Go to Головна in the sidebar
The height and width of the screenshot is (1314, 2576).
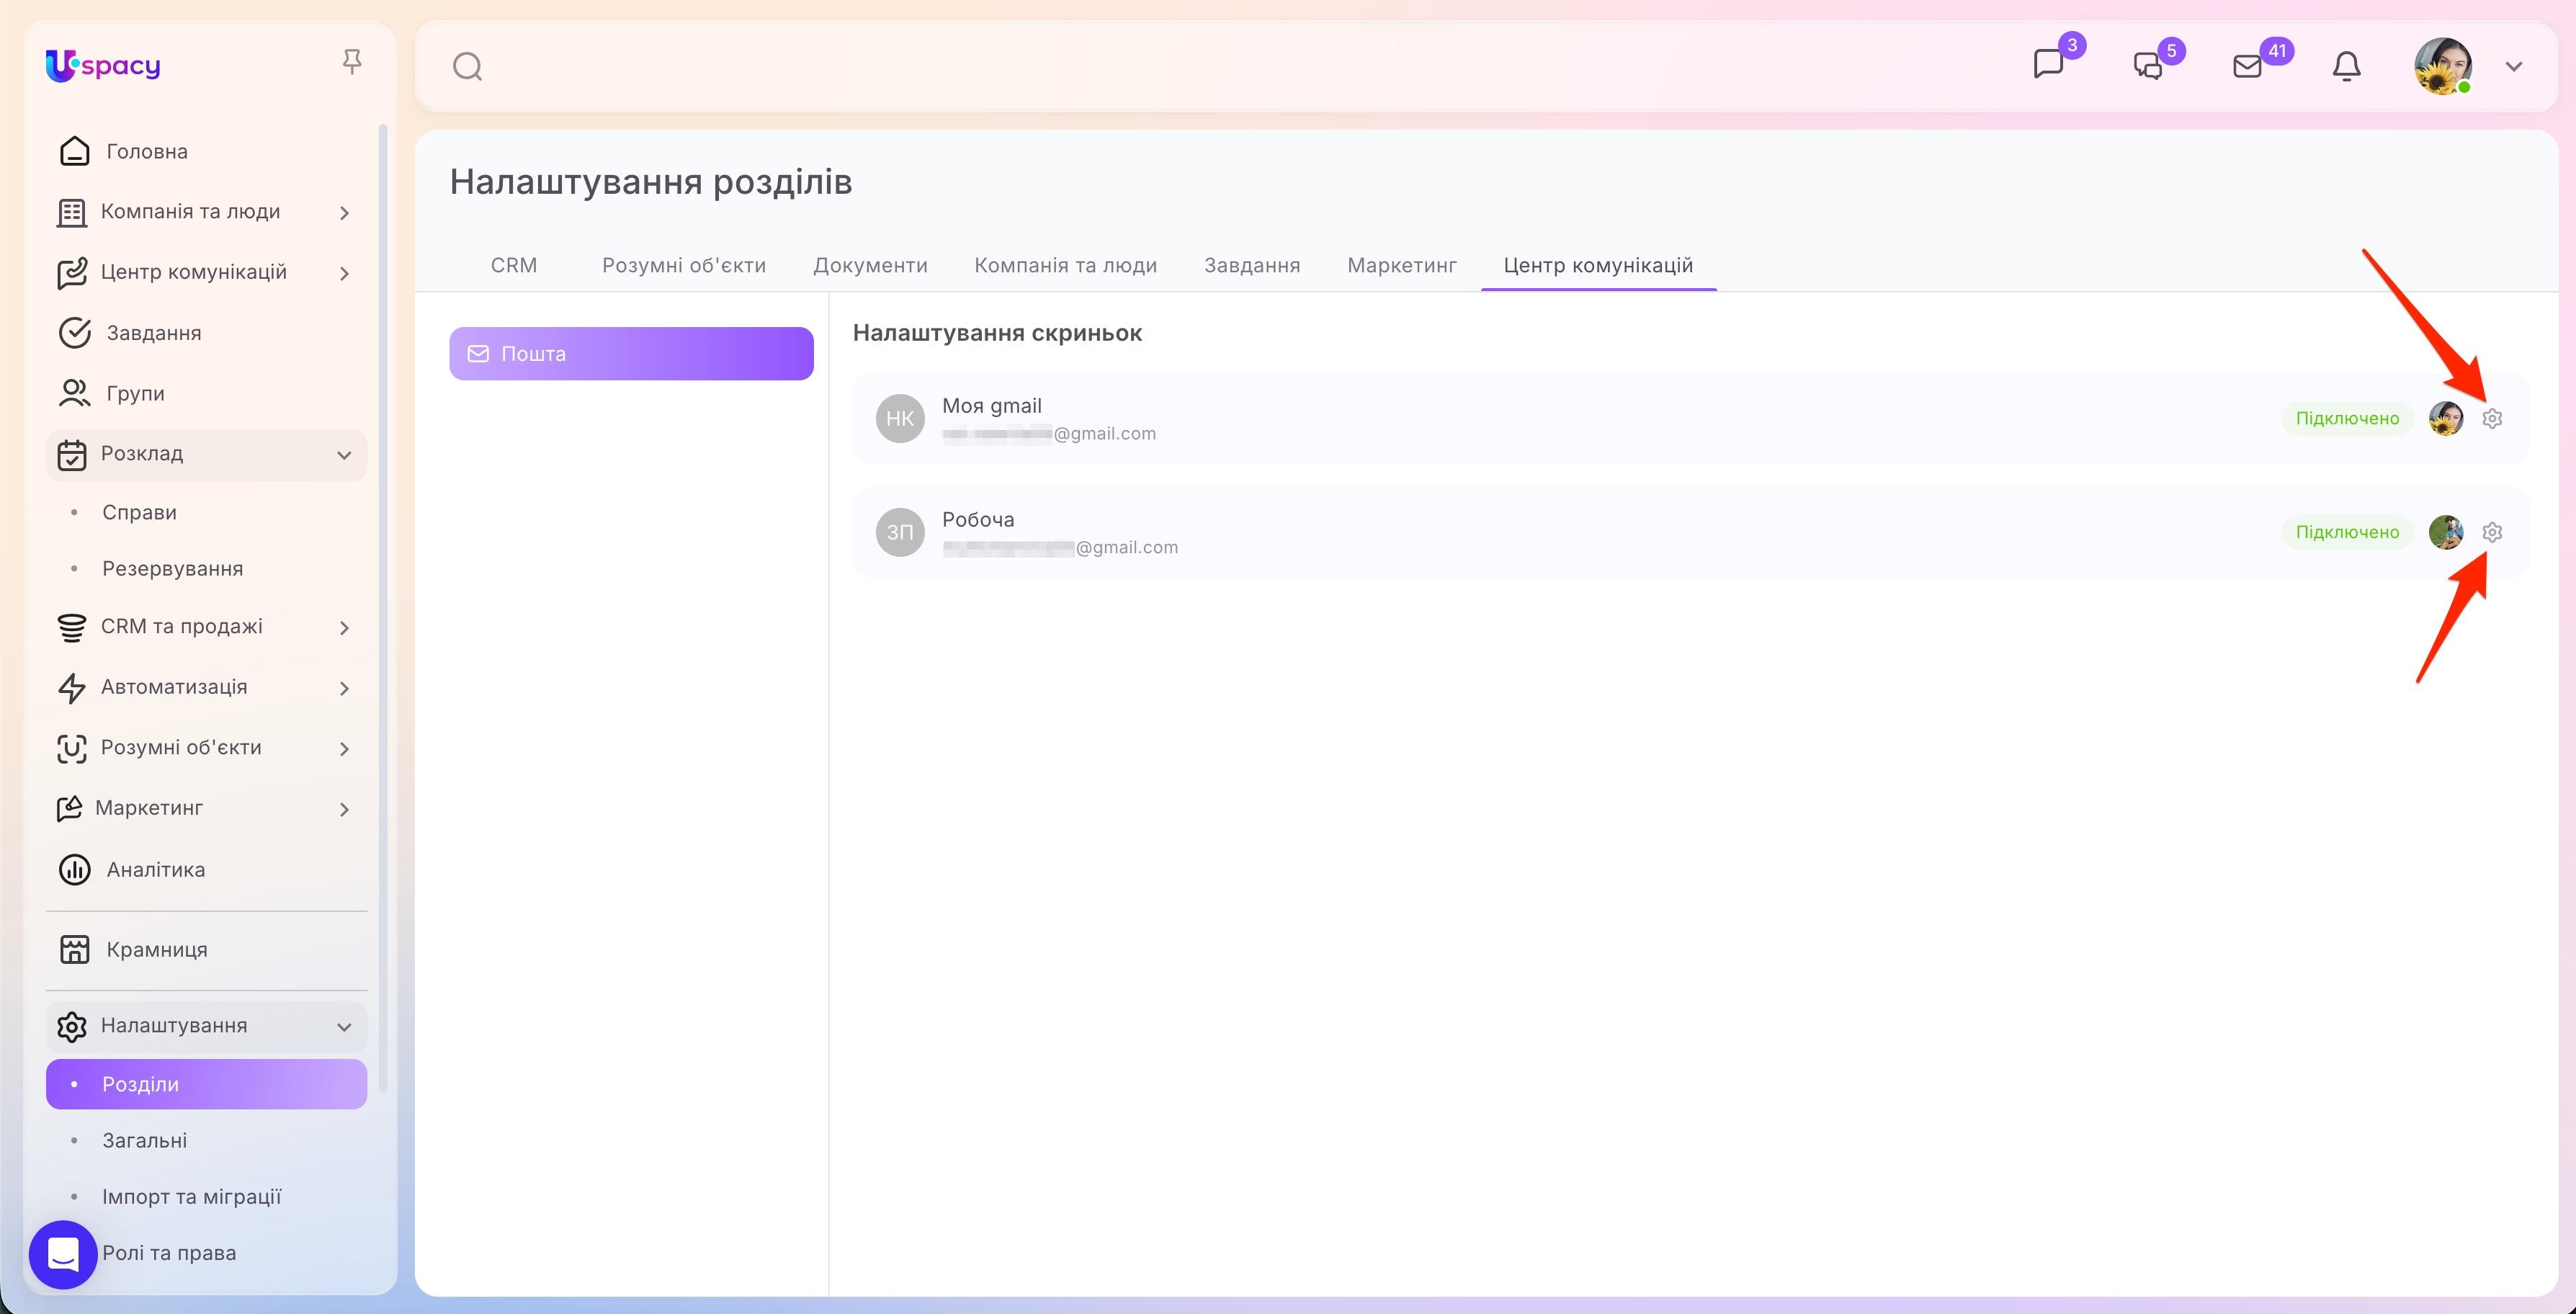click(206, 151)
